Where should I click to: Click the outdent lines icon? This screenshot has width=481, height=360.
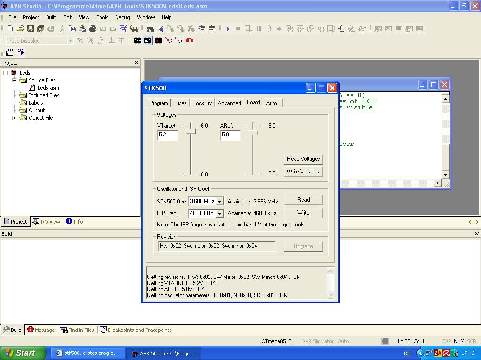(212, 29)
